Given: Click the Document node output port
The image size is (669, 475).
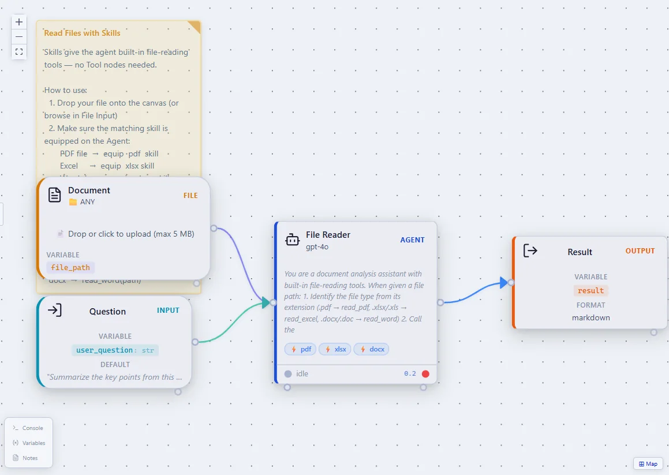Looking at the screenshot, I should tap(214, 229).
